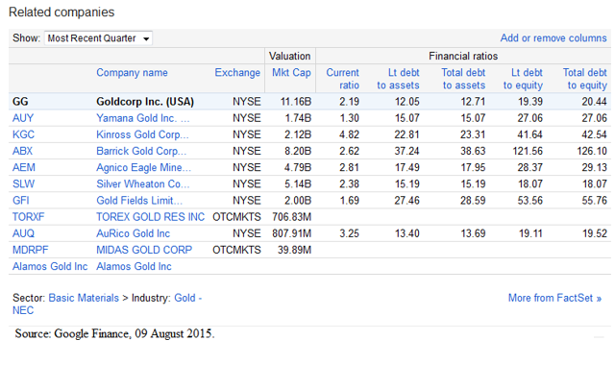
Task: Click Goldcorp total debt to equity 20.44
Action: point(594,102)
